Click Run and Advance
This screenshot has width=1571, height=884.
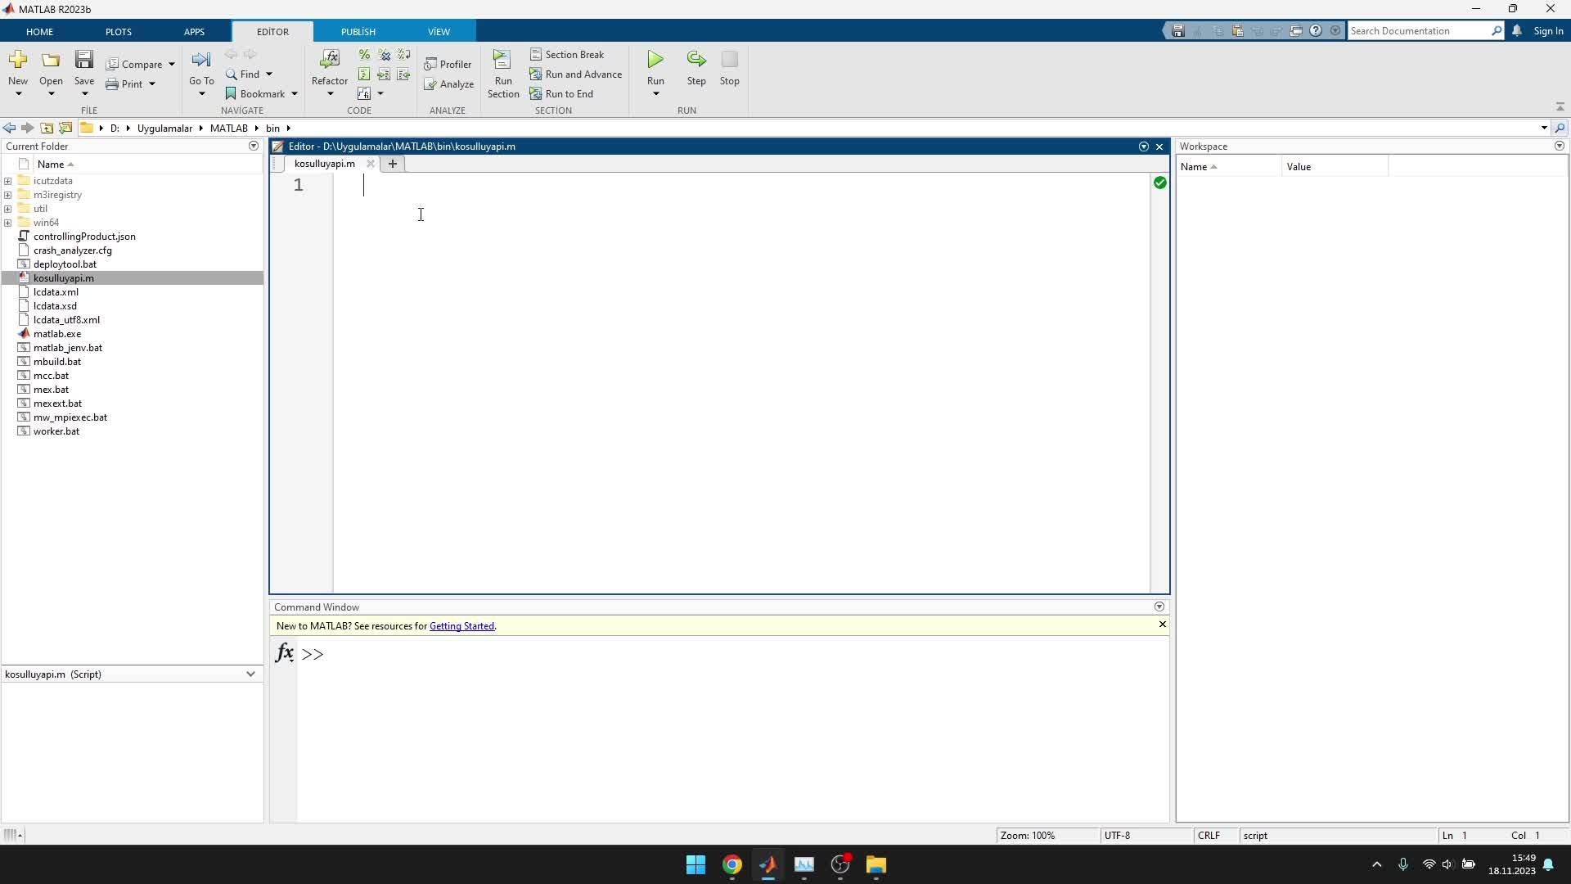pyautogui.click(x=575, y=74)
